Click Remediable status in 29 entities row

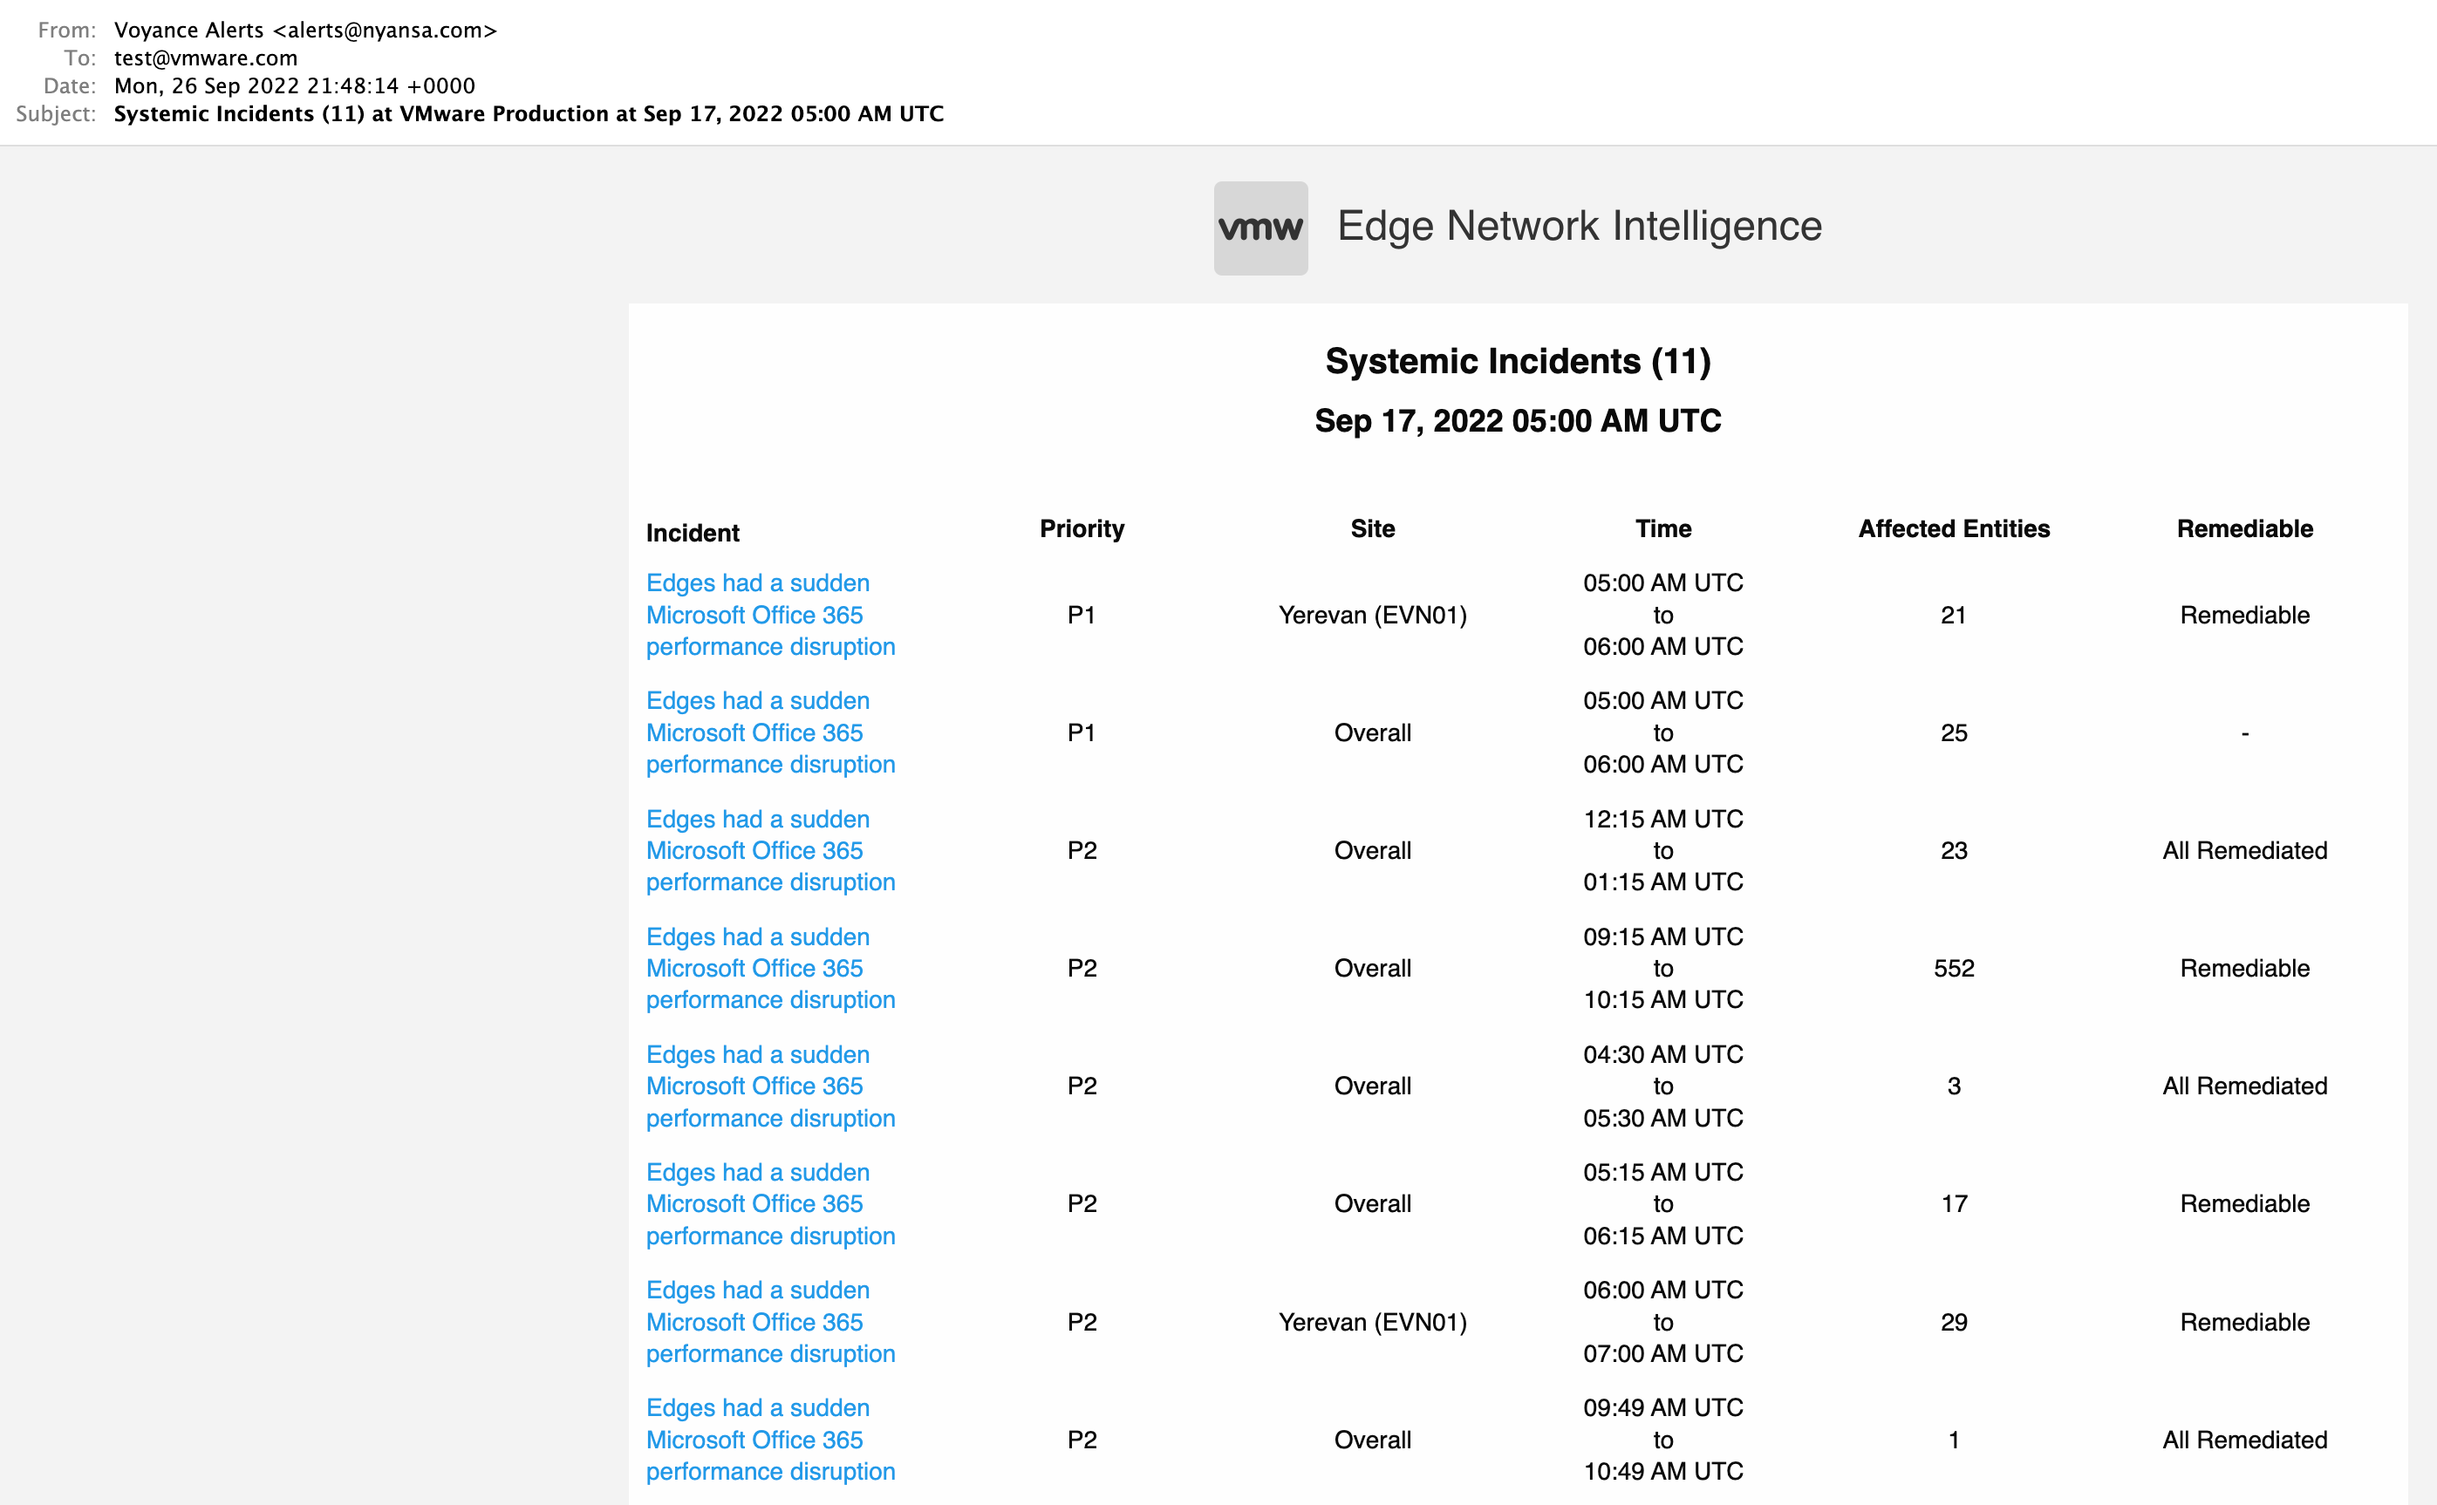click(x=2245, y=1322)
